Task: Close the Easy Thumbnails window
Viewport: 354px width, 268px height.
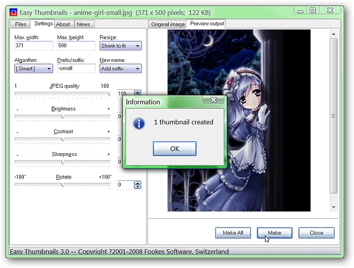Action: 330,10
